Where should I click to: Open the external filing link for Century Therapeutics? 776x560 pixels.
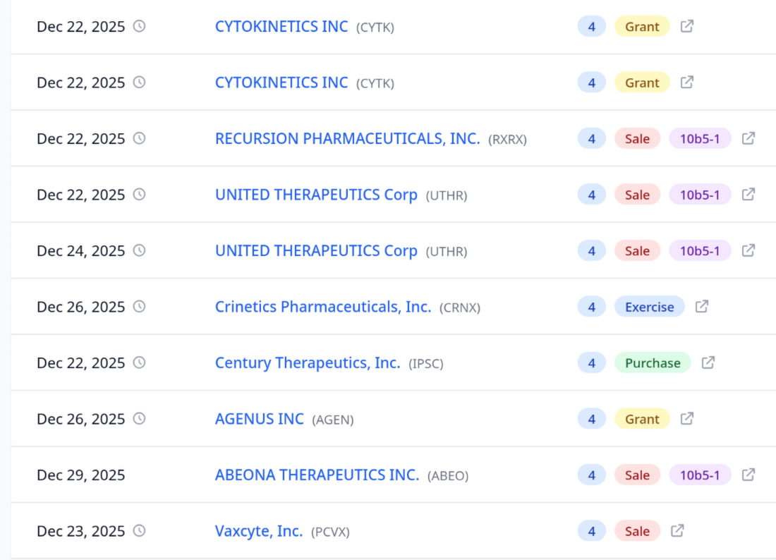click(x=708, y=363)
